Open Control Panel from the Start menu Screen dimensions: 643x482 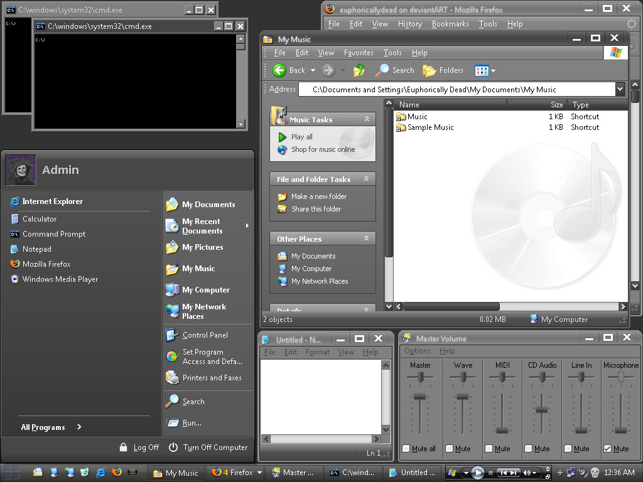tap(197, 335)
